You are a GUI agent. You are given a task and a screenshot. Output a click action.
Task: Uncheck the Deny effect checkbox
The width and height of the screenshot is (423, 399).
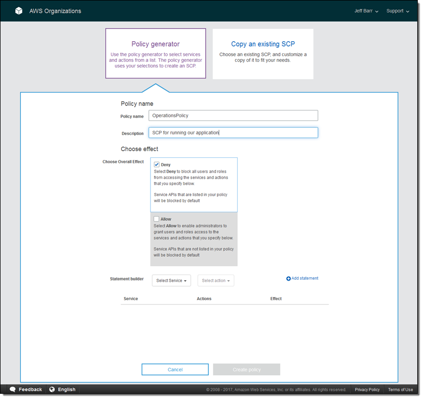point(157,164)
